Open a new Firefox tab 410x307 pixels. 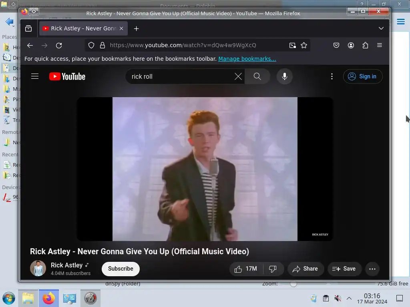coord(136,28)
